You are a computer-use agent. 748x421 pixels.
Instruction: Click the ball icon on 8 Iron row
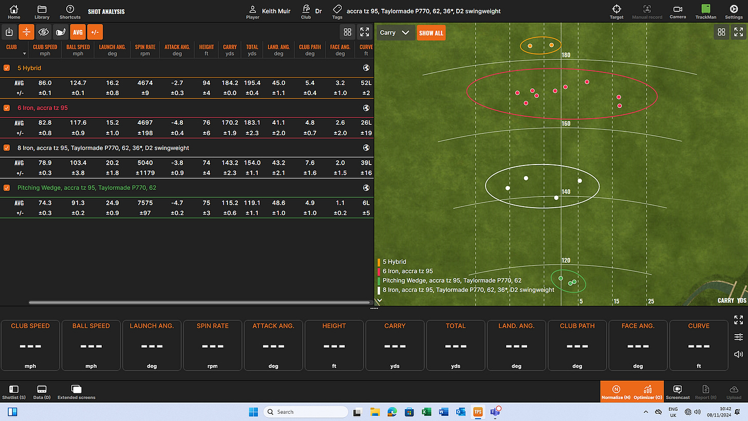click(366, 148)
